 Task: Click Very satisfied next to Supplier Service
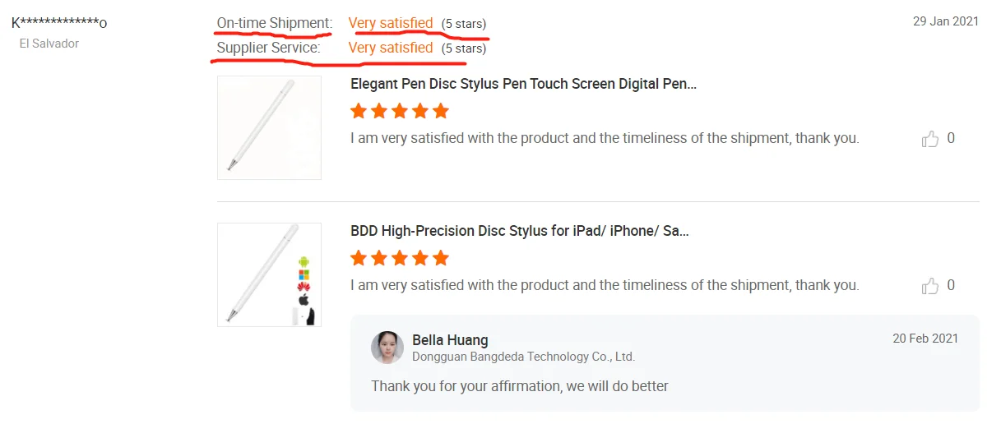pos(390,48)
